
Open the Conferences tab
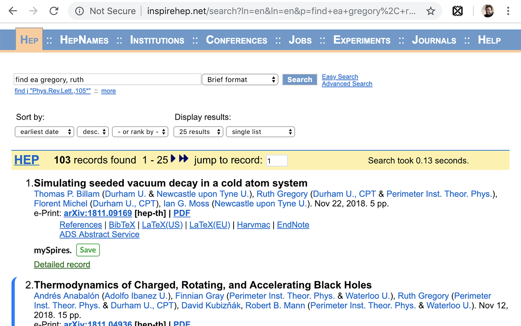click(236, 40)
